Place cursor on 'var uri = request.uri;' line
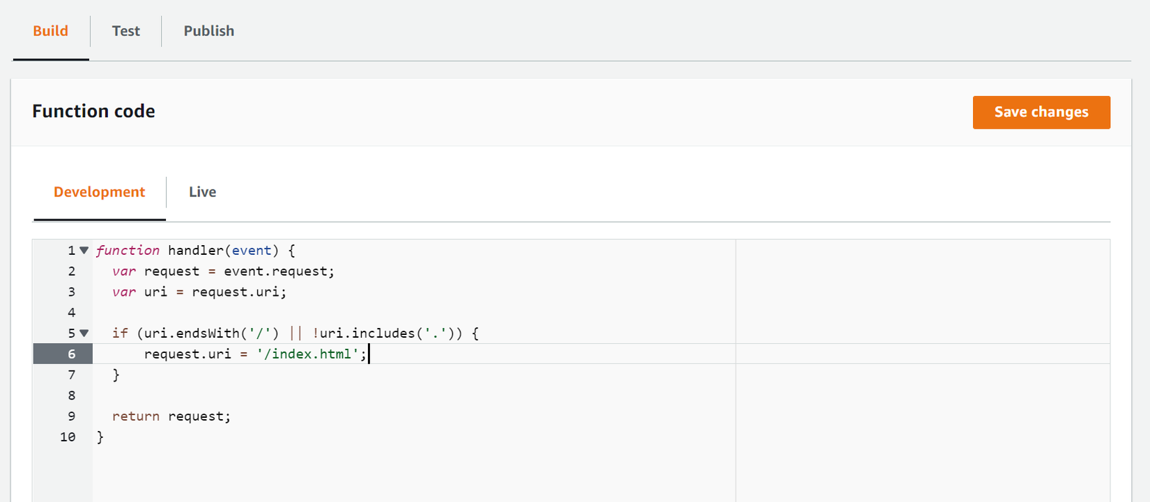This screenshot has width=1150, height=502. tap(199, 292)
